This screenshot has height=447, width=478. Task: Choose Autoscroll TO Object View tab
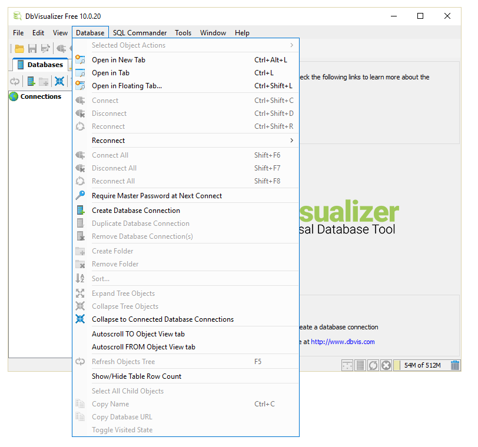(185, 333)
